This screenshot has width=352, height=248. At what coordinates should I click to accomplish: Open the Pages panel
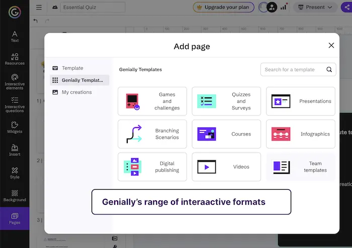[15, 218]
